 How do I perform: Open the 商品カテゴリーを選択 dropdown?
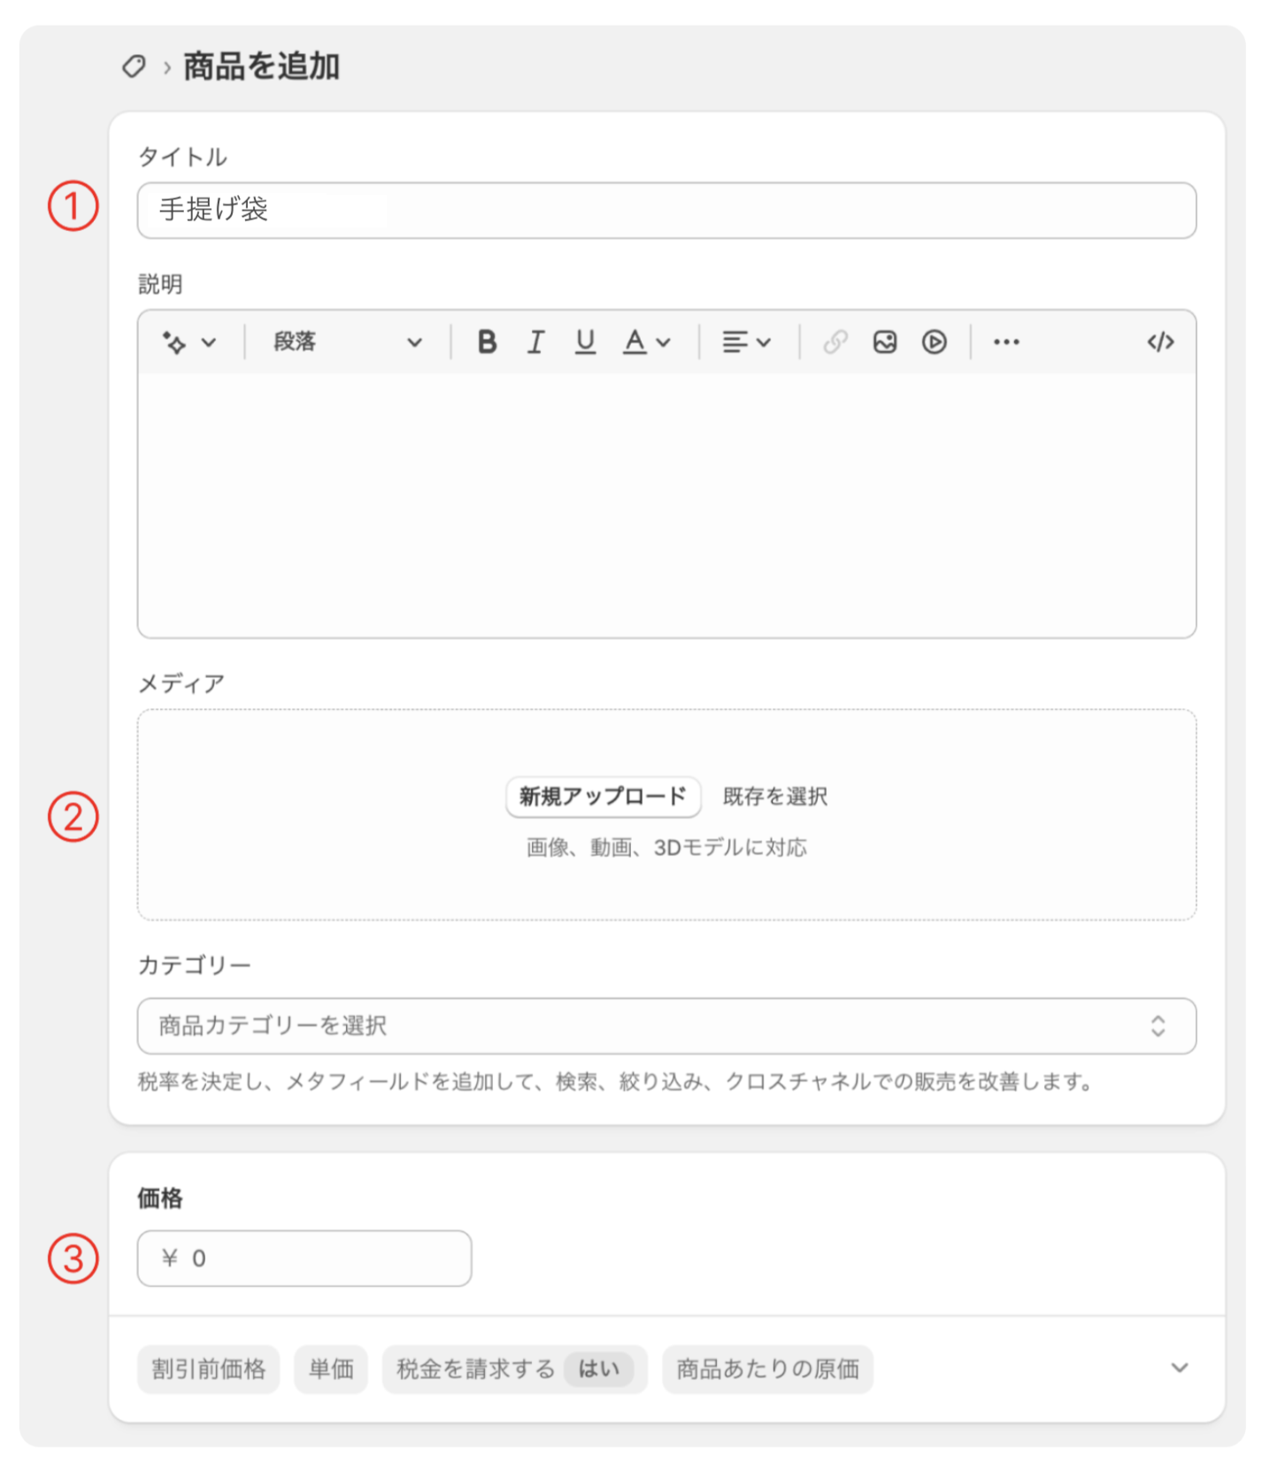[666, 1026]
